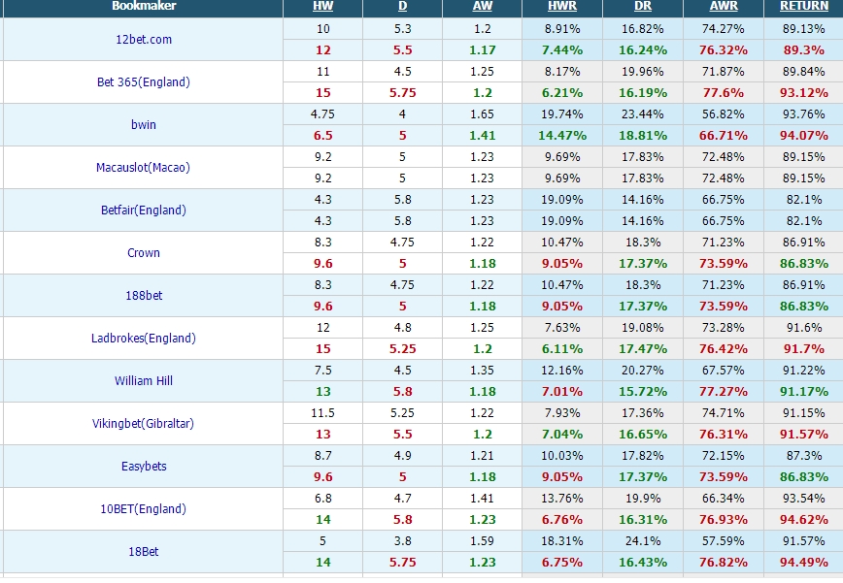Viewport: 843px width, 583px height.
Task: Select Bet 365's red 77.6% away rate
Action: pyautogui.click(x=724, y=93)
